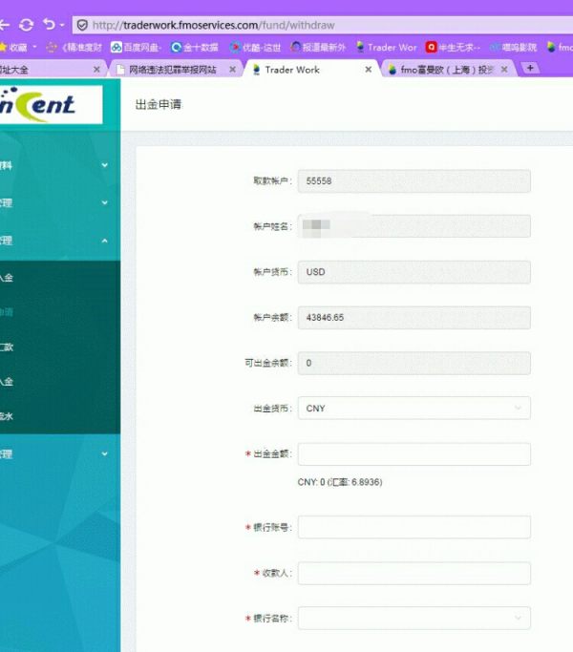The height and width of the screenshot is (652, 573).
Task: Expand the bottom collapsed sidebar section
Action: pyautogui.click(x=104, y=454)
